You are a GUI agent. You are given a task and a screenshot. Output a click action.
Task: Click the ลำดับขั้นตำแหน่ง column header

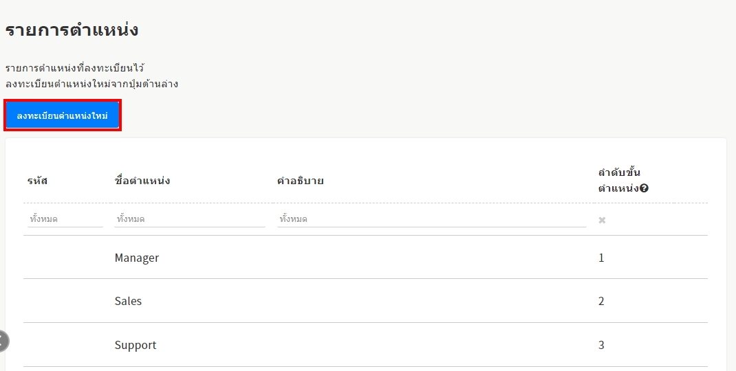pos(619,180)
